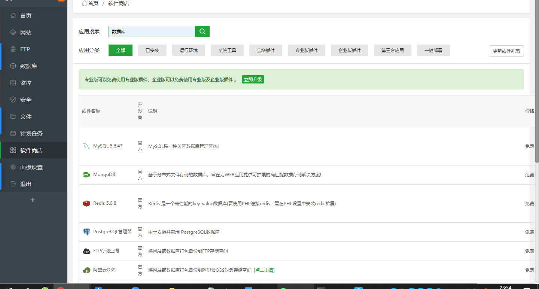The height and width of the screenshot is (289, 539).
Task: Click 官方 developer cell in PostgreSQL row
Action: pyautogui.click(x=140, y=232)
